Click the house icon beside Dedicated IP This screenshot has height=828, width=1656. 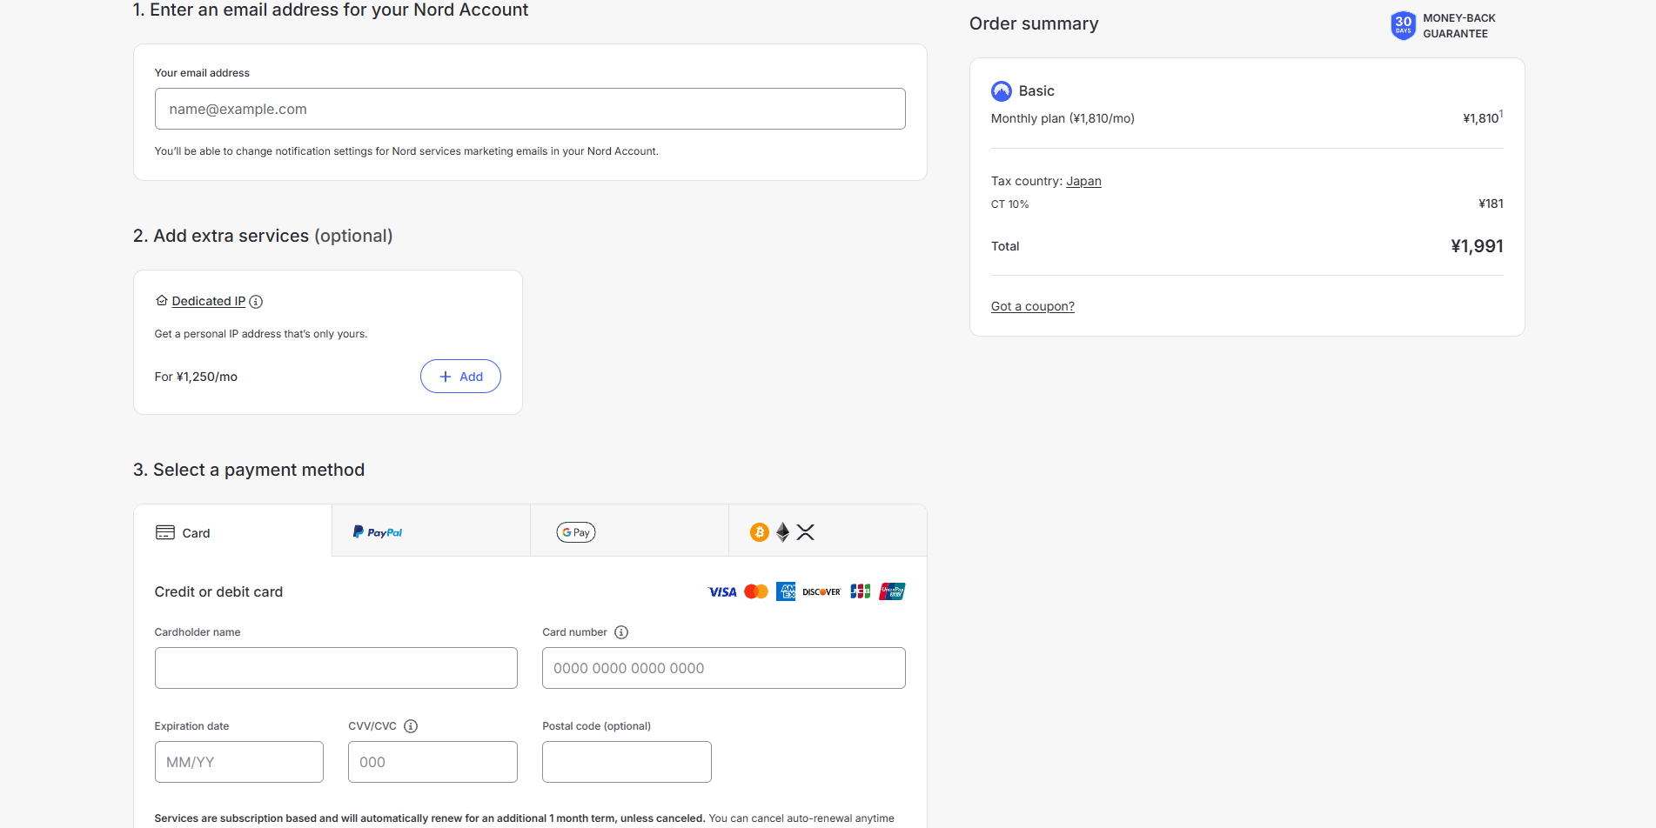162,301
